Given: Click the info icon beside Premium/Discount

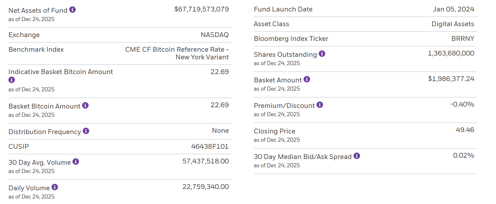Looking at the screenshot, I should [x=320, y=105].
